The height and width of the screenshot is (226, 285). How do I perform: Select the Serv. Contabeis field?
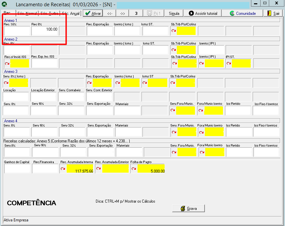click(x=71, y=97)
